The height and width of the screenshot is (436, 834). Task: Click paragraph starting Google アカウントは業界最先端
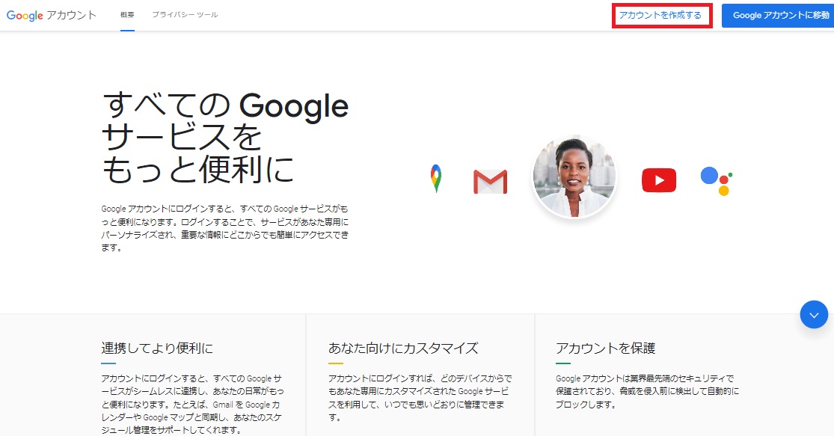(x=647, y=391)
